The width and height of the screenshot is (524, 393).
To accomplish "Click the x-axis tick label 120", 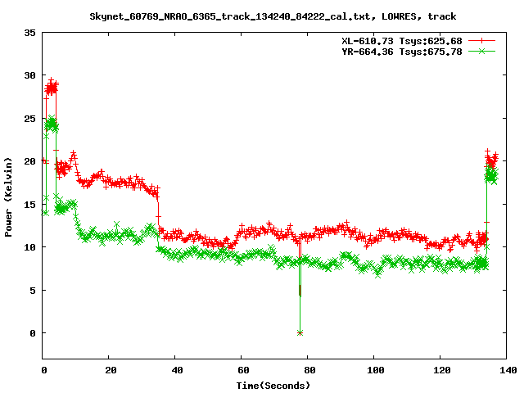I will click(x=442, y=370).
